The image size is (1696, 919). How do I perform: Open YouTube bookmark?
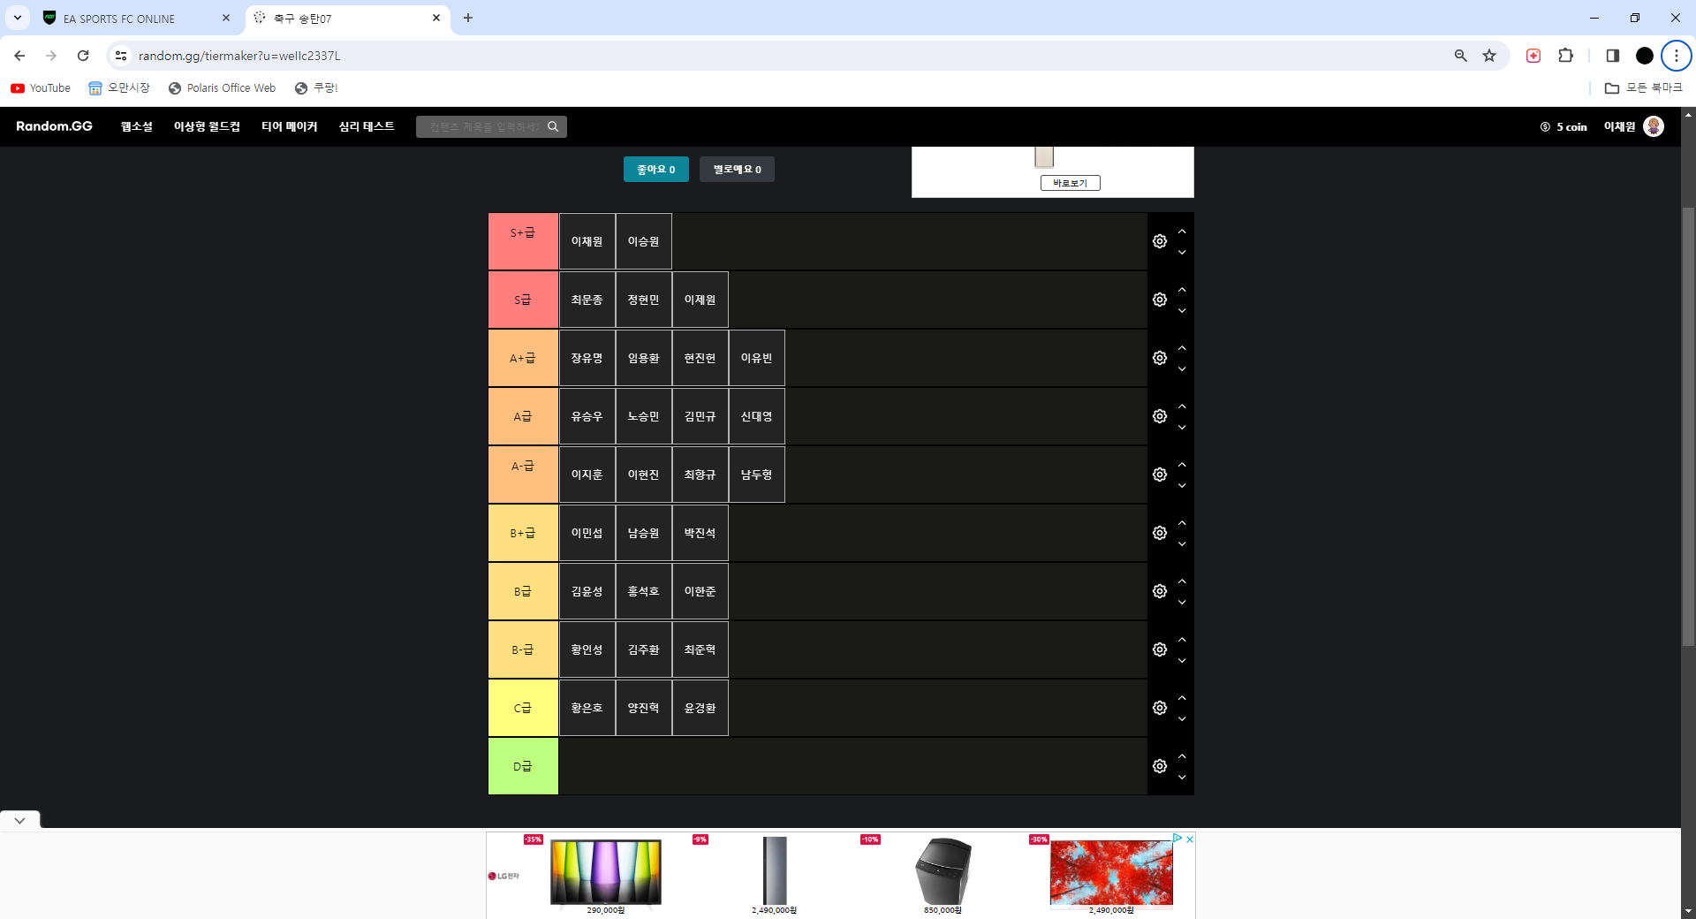(41, 88)
